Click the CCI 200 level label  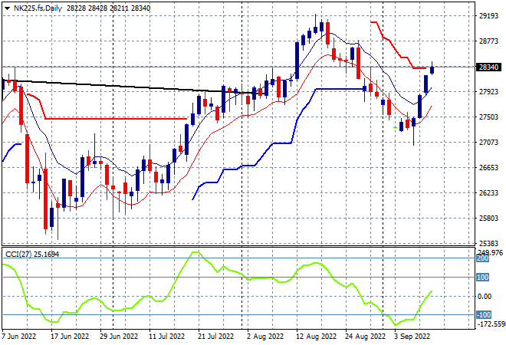483,258
